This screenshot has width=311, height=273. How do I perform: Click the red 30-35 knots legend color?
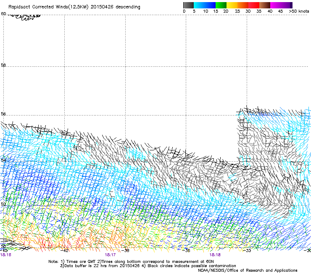point(254,5)
